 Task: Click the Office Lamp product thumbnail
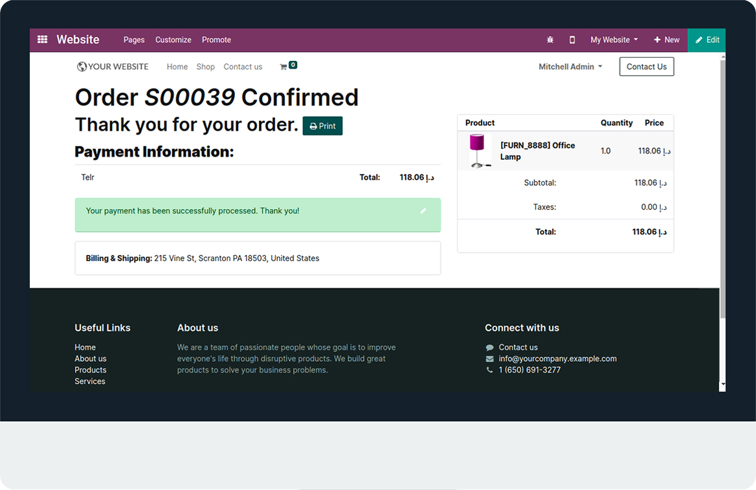point(480,151)
